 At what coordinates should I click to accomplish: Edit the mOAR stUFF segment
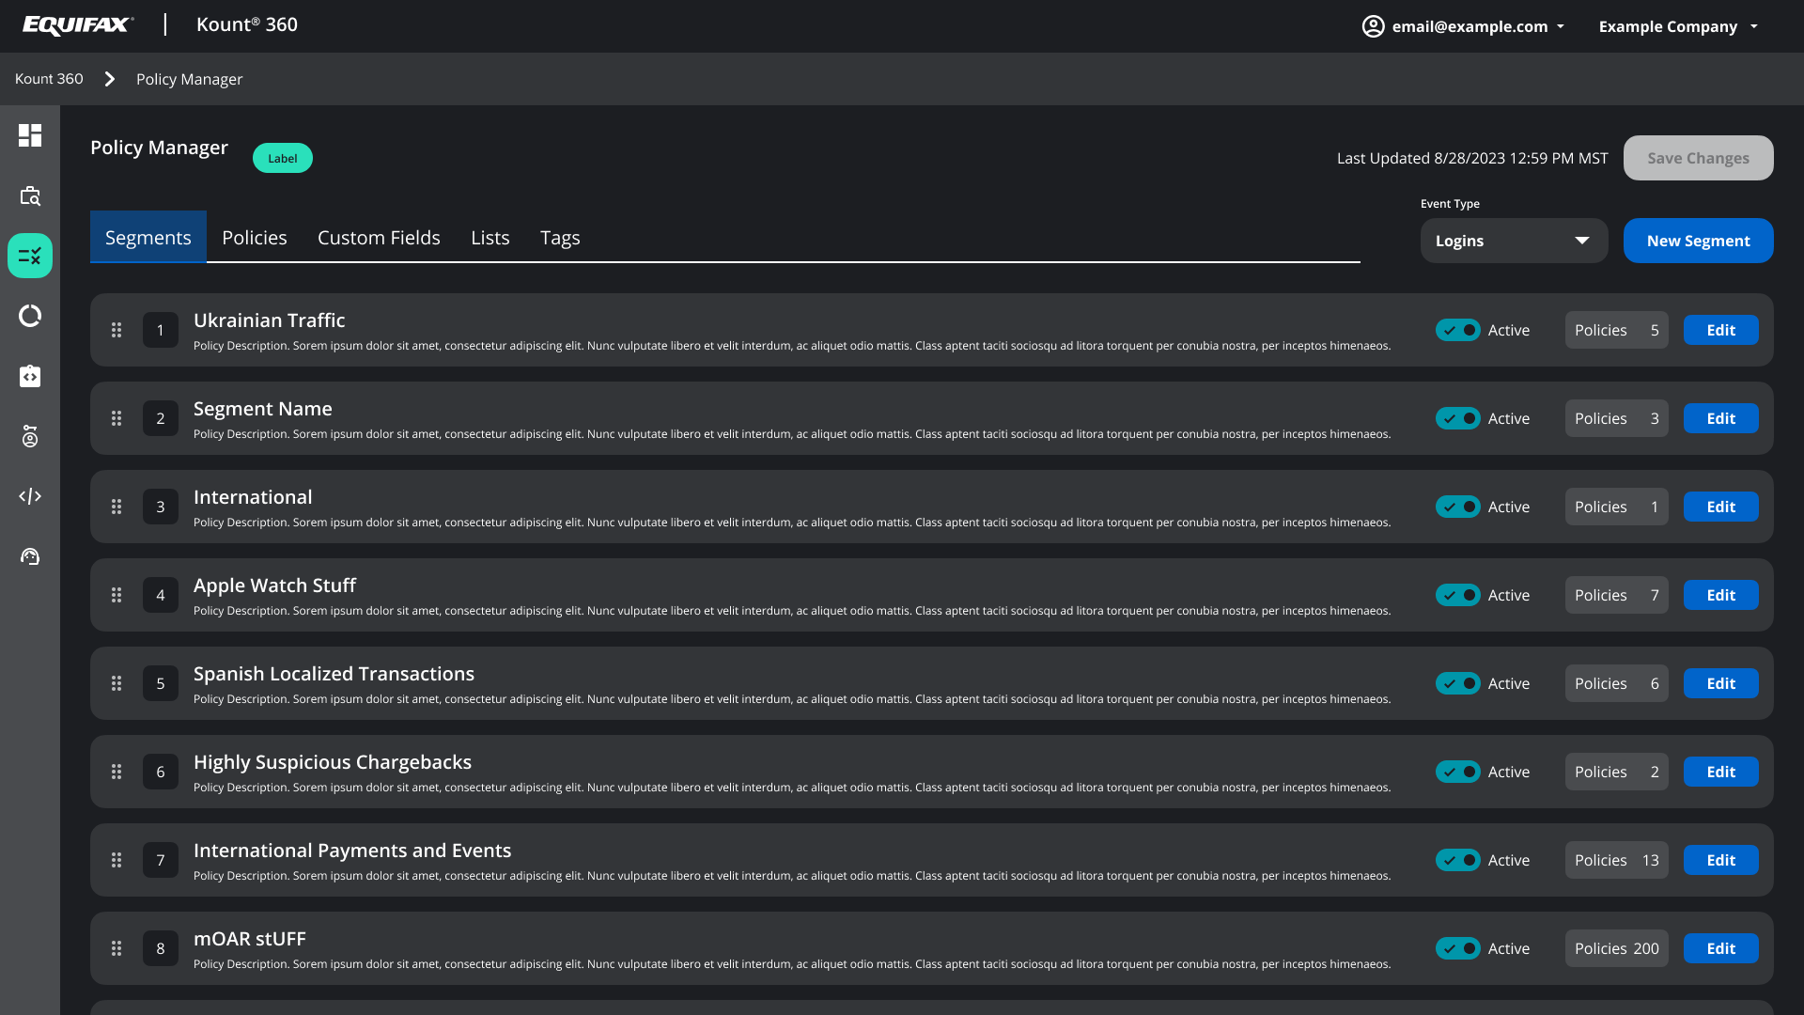pyautogui.click(x=1720, y=948)
